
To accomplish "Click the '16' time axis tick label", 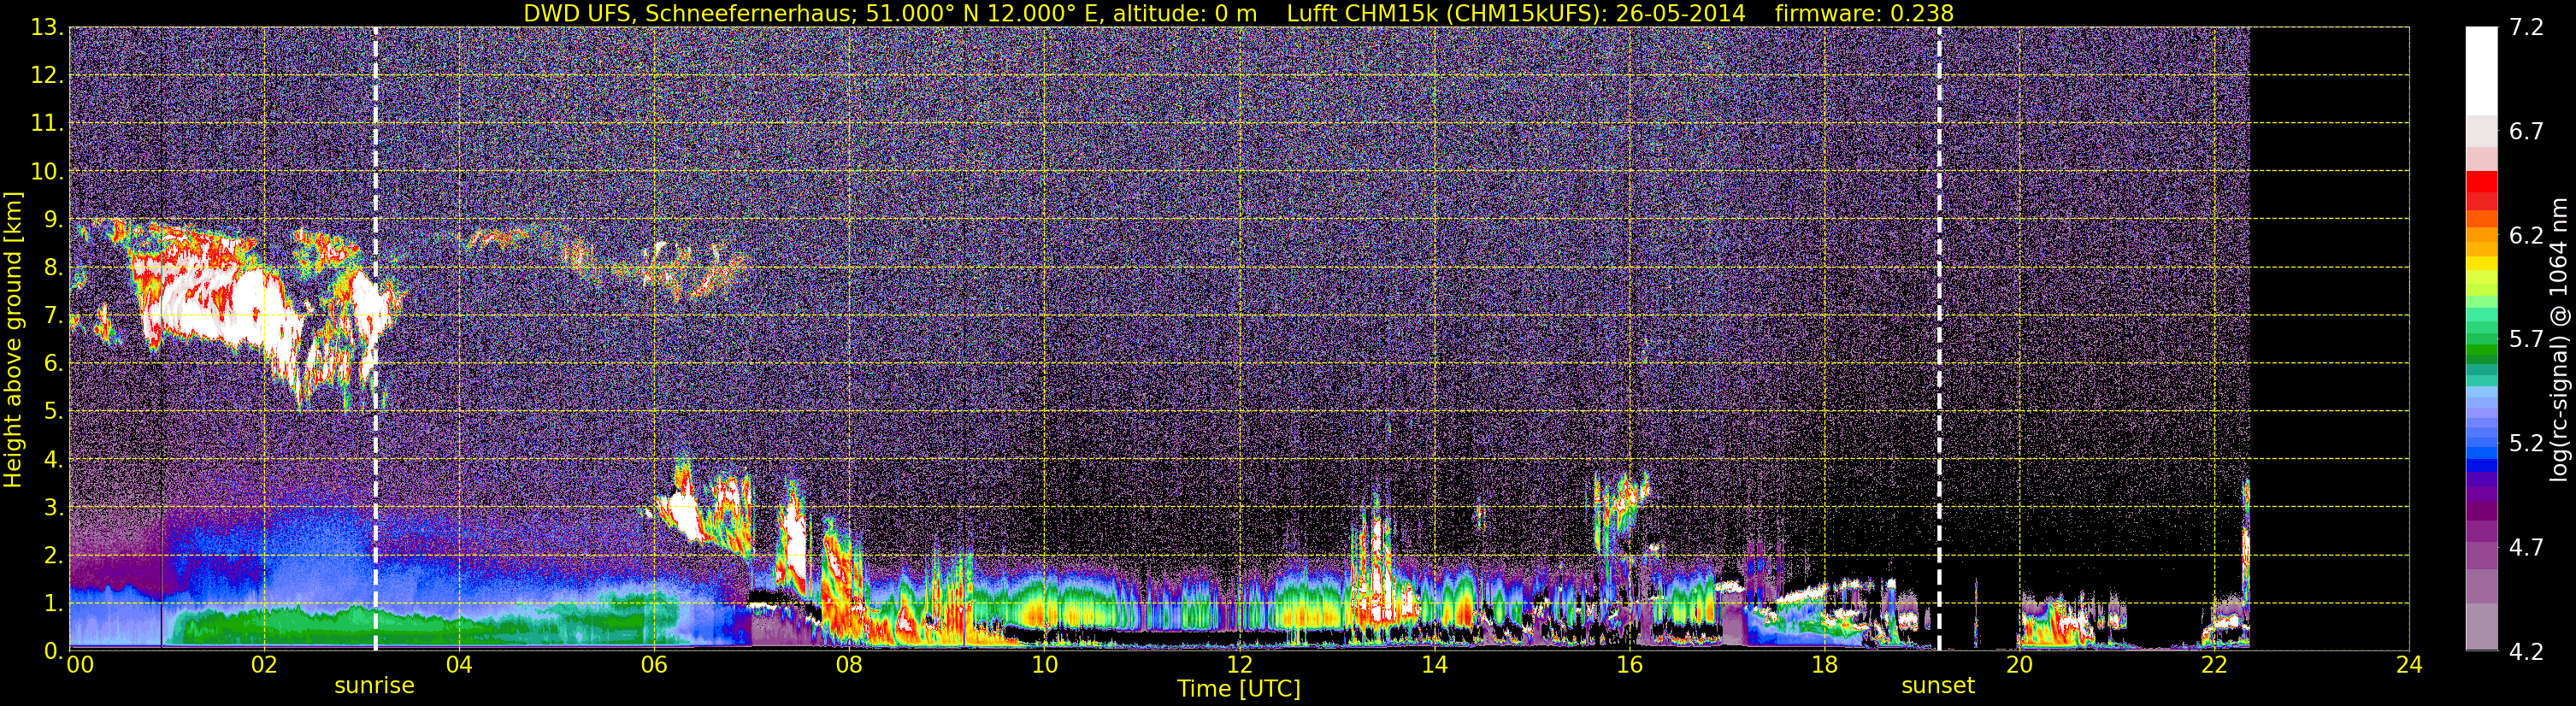I will click(x=1629, y=665).
